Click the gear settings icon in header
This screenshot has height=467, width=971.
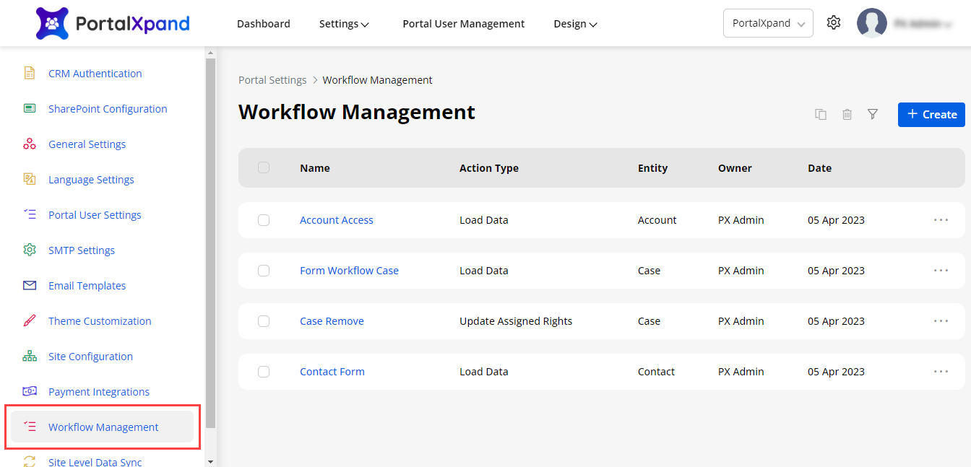tap(834, 23)
